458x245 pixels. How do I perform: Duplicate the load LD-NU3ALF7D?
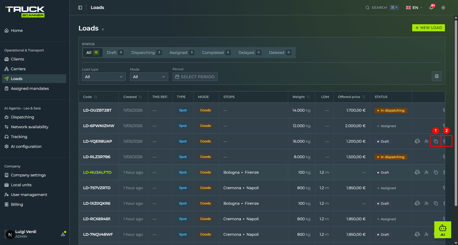pos(436,172)
